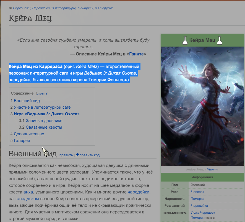
Task: Open the Персонажи из литературы category
Action: pyautogui.click(x=54, y=8)
